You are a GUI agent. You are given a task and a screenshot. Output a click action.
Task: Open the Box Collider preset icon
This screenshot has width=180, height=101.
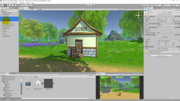[x=177, y=35]
